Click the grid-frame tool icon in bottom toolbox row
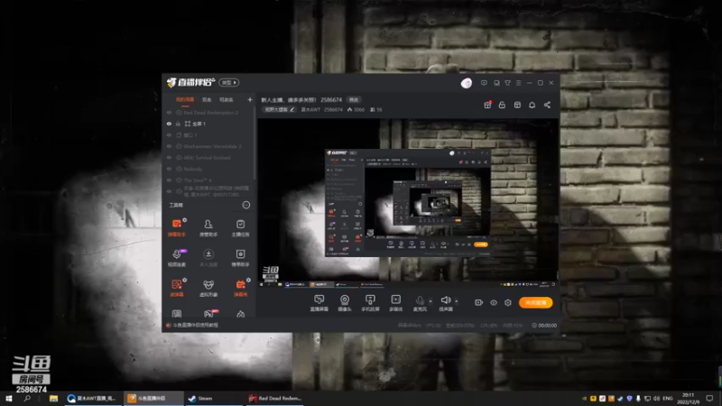 click(176, 314)
